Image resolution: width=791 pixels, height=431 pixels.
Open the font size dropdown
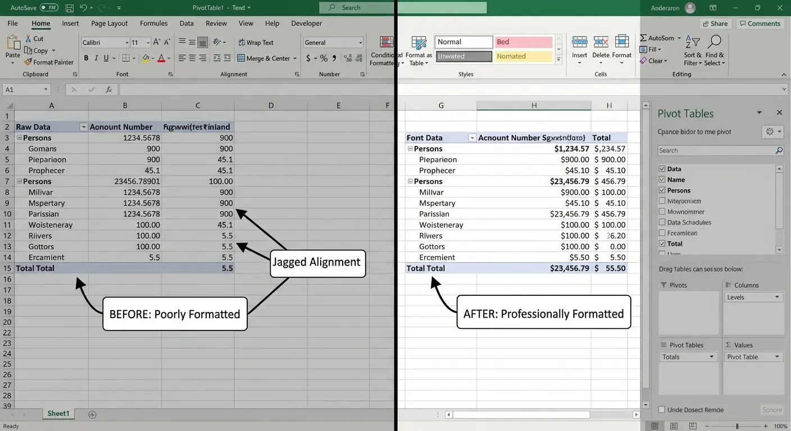click(x=146, y=42)
